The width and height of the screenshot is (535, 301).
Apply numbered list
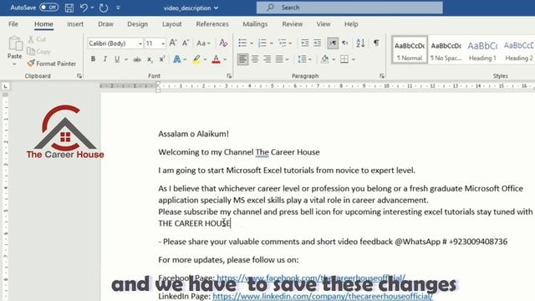(262, 43)
